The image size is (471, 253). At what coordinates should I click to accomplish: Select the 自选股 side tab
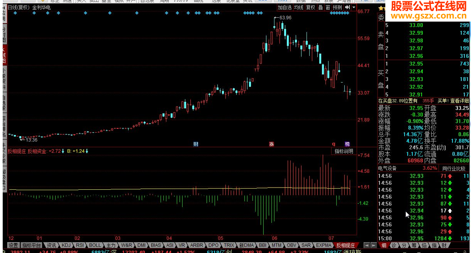(x=4, y=102)
